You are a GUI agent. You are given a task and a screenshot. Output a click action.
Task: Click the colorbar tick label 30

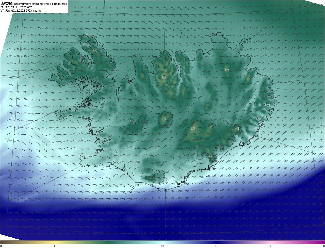(271, 246)
